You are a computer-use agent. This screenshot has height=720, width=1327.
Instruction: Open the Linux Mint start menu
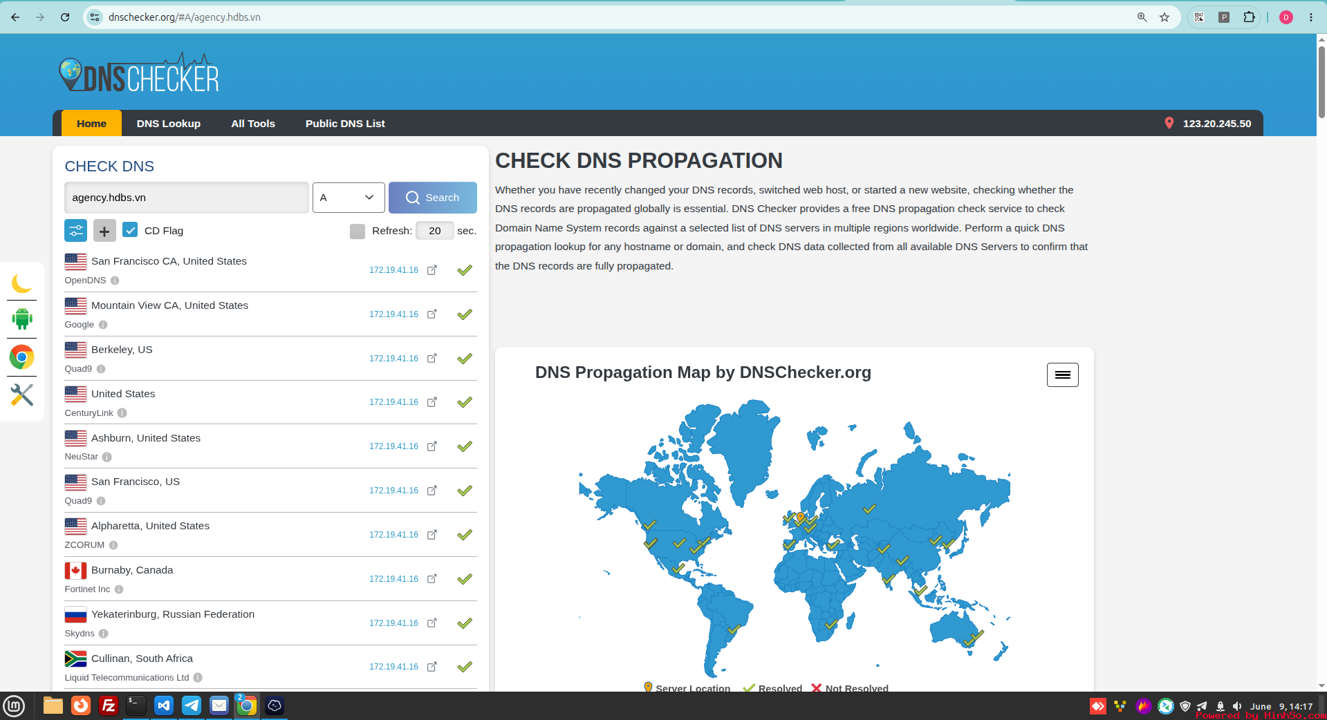15,705
